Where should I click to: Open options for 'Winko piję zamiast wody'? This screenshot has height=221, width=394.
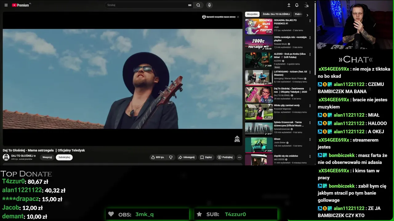tap(310, 106)
